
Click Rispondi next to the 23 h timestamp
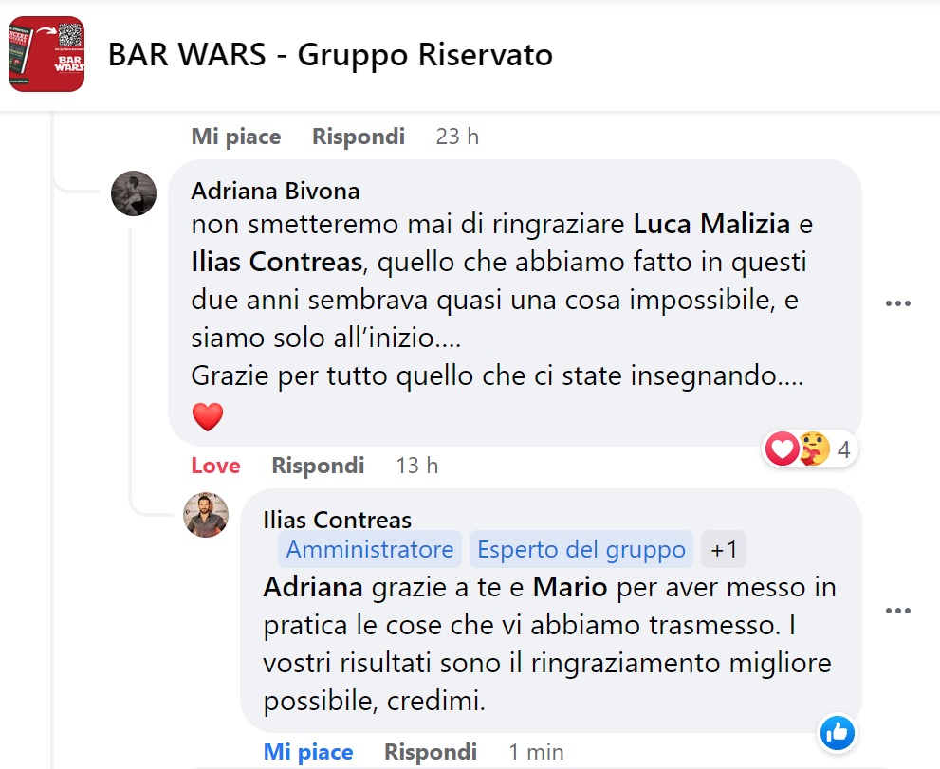[x=359, y=137]
